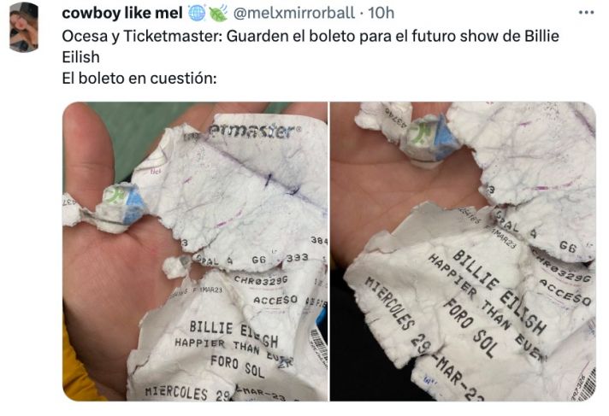This screenshot has height=416, width=609.
Task: Open the left crumpled ticket photo
Action: click(195, 251)
